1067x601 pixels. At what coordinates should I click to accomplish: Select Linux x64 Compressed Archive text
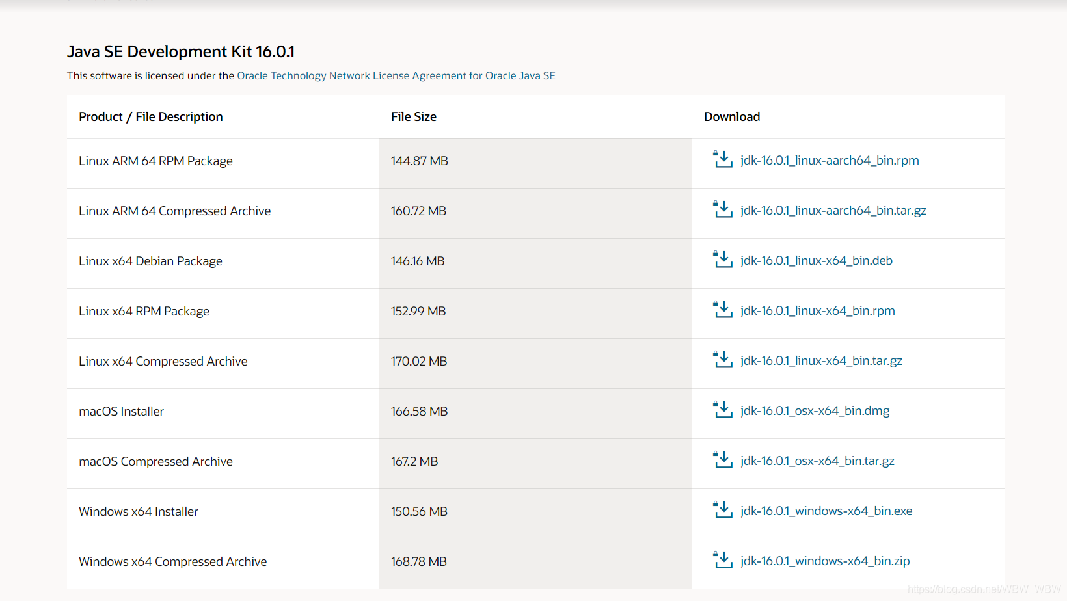click(x=163, y=361)
